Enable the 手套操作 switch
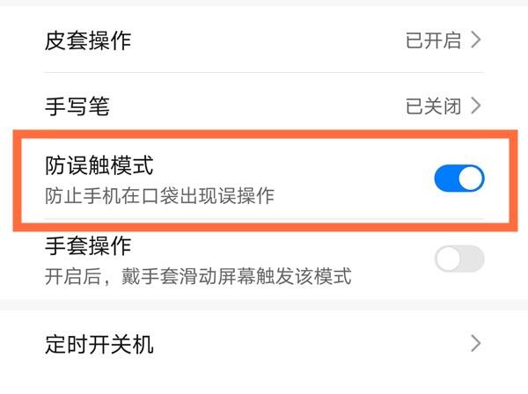Screen dimensions: 528x394 coord(459,259)
